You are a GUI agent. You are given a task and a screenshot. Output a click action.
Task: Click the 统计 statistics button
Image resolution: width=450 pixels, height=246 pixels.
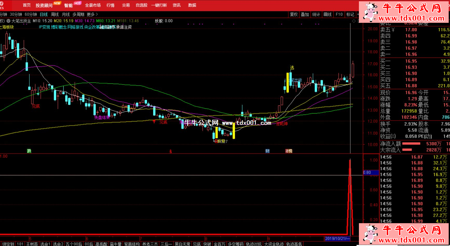[x=316, y=15]
